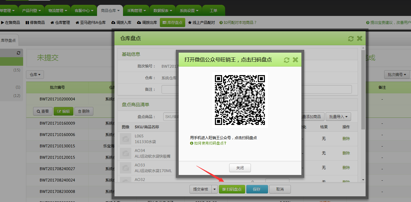The image size is (411, 202).
Task: Open the 数据报表 menu
Action: click(163, 11)
